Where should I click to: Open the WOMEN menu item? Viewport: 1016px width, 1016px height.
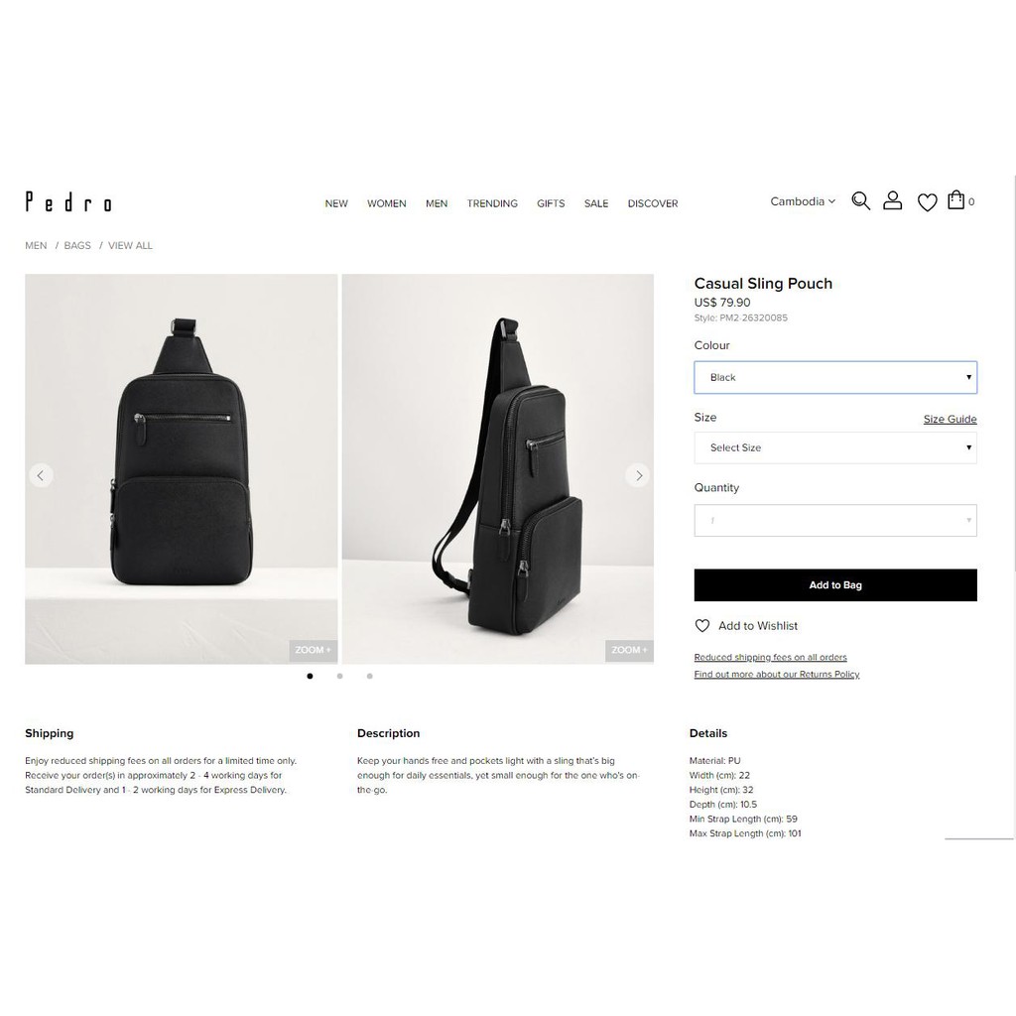(387, 203)
